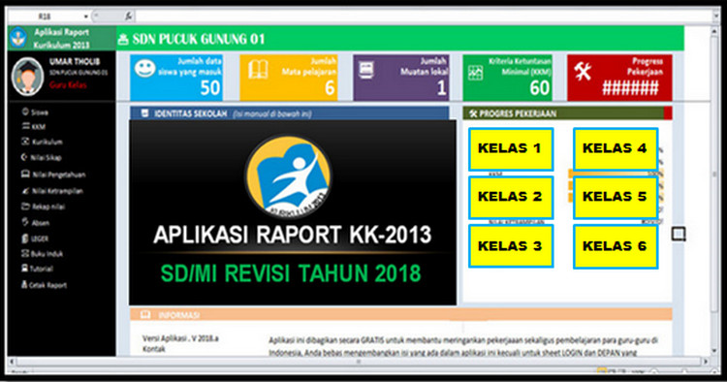Open the KELAS 2 button

click(x=511, y=197)
